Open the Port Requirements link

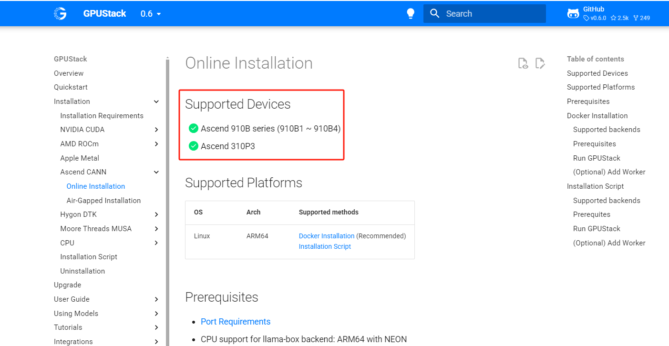coord(236,322)
